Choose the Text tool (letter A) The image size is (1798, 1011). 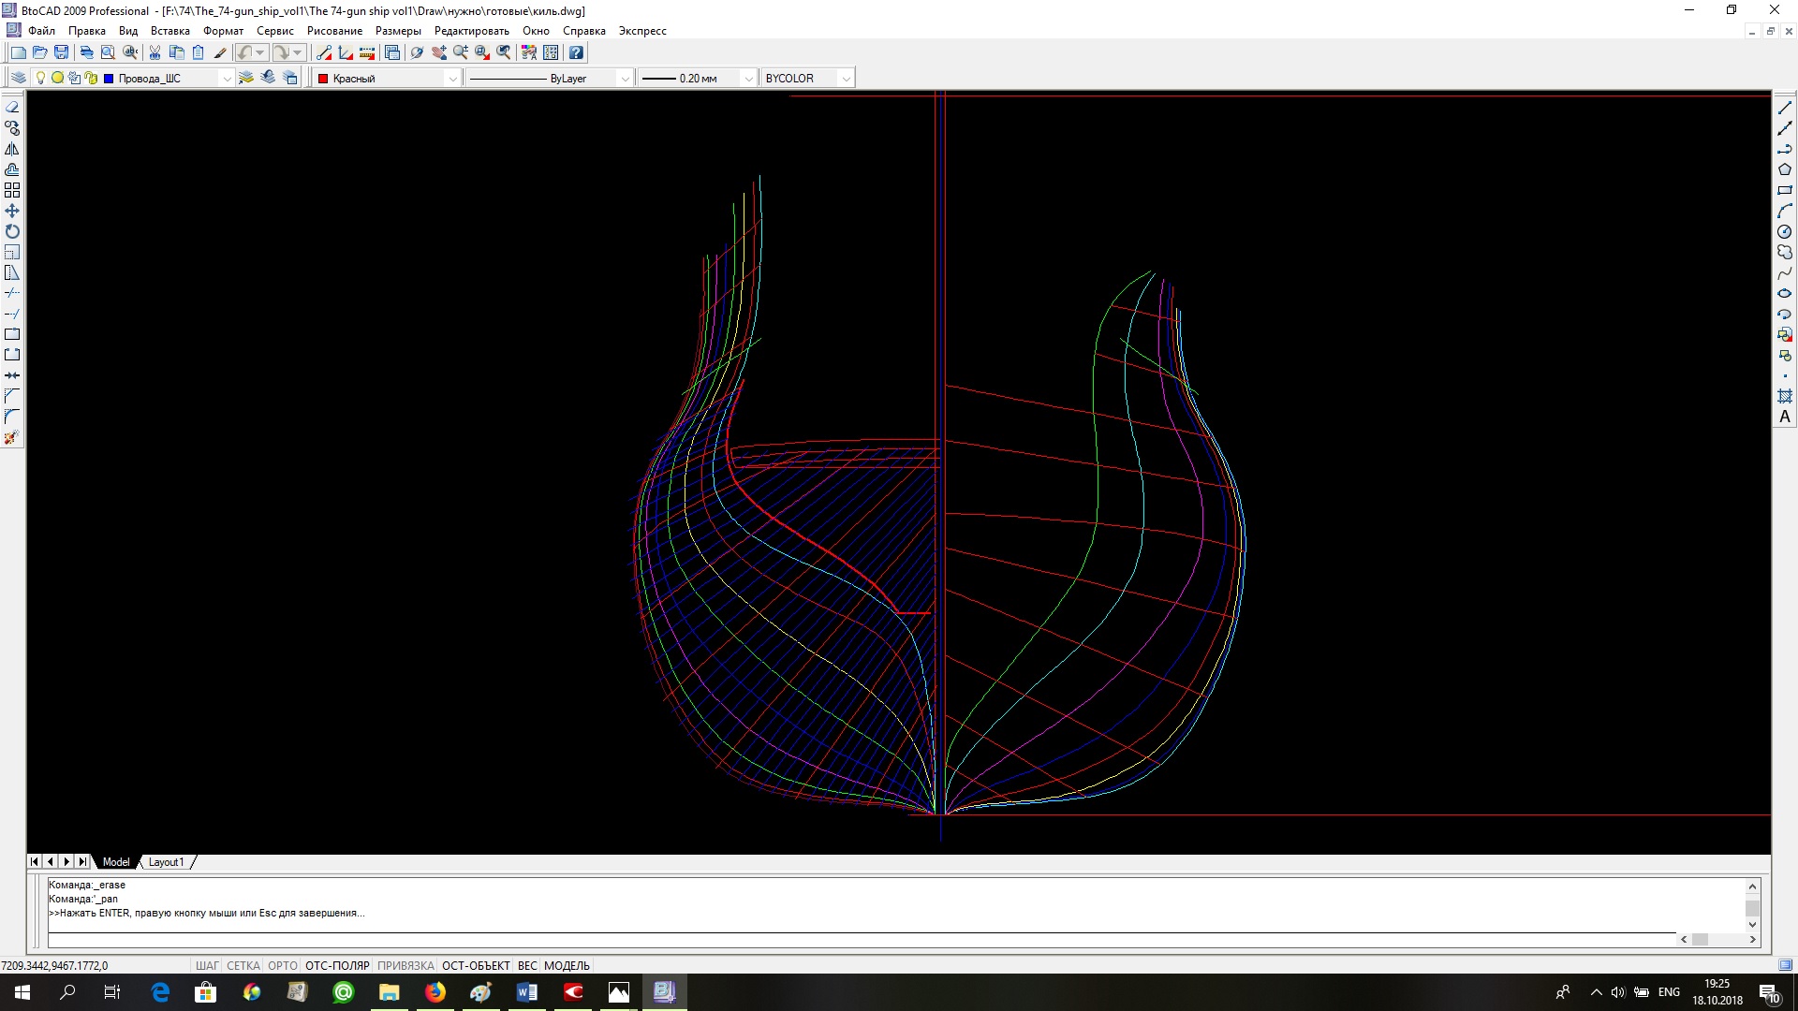click(1785, 417)
